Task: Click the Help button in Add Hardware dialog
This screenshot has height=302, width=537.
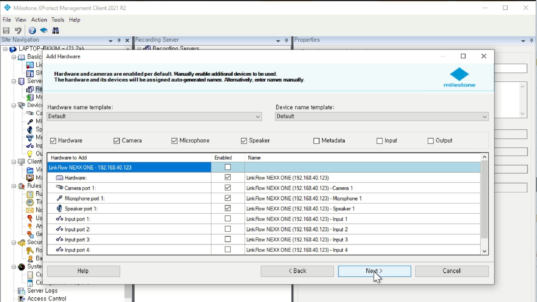Action: (83, 271)
